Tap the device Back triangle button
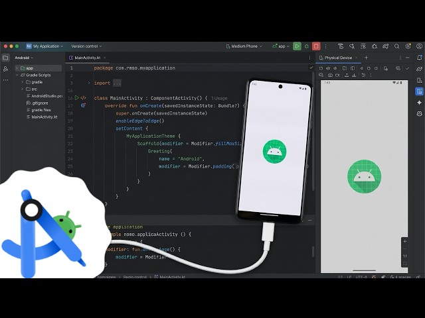The height and width of the screenshot is (318, 425). (x=361, y=68)
